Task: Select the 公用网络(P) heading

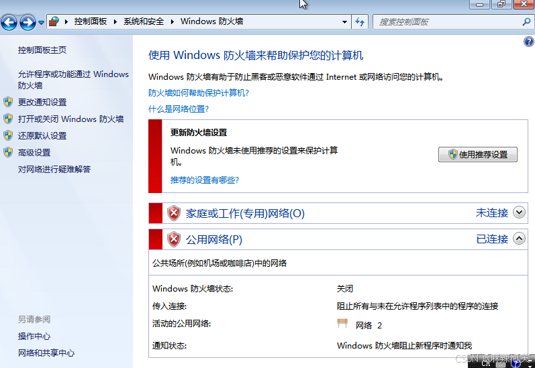Action: click(214, 239)
